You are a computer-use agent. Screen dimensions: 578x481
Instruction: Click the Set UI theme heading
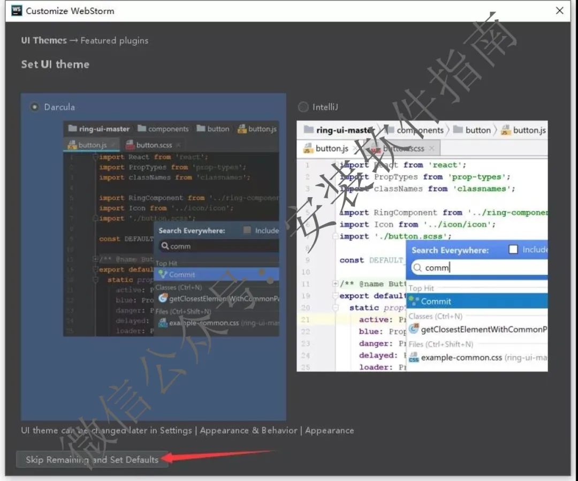click(x=55, y=64)
